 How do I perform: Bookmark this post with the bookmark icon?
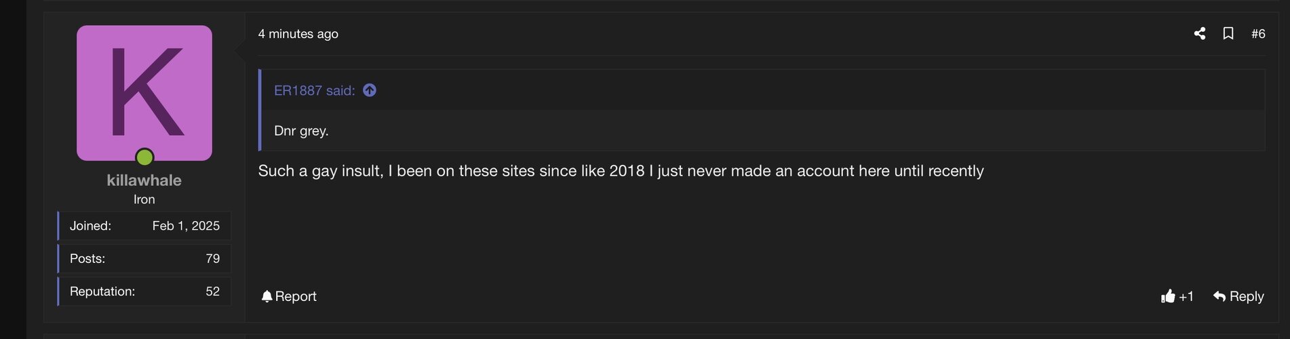pos(1228,33)
